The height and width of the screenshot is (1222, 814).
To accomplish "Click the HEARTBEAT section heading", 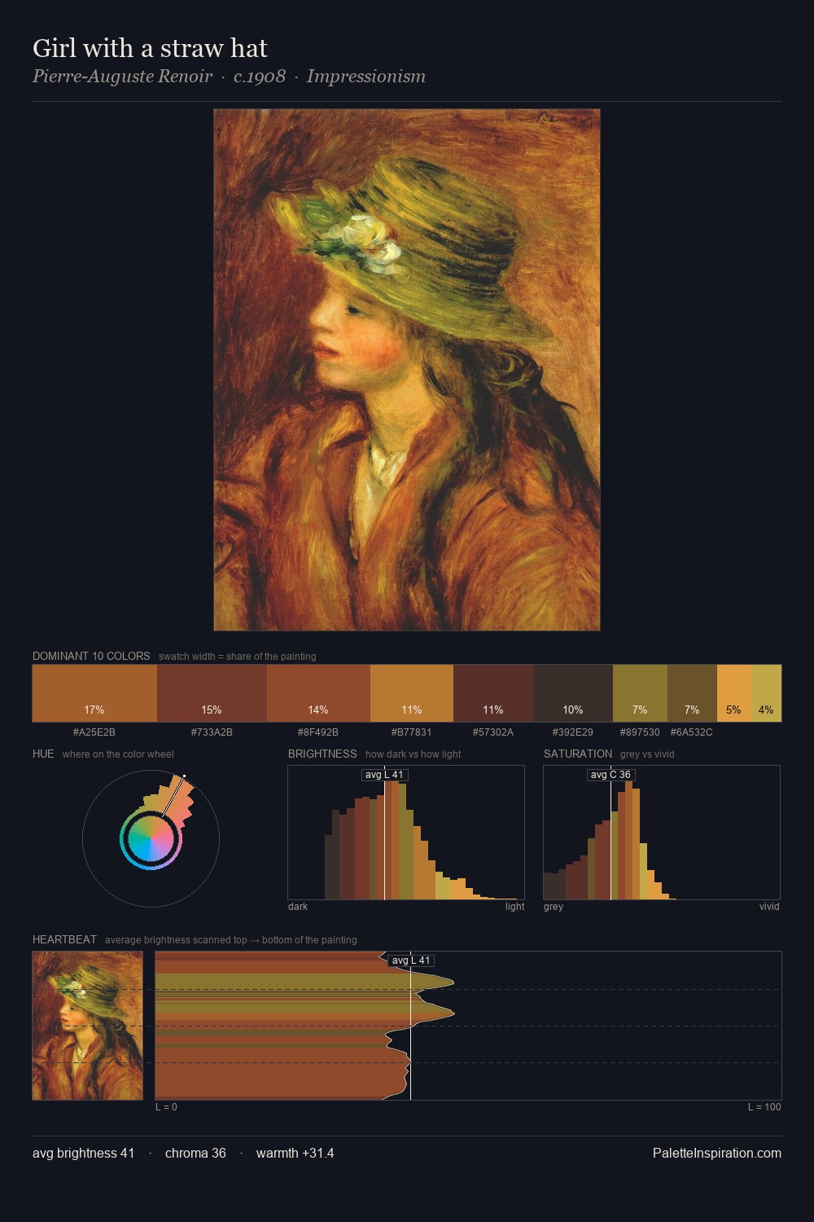I will pyautogui.click(x=64, y=939).
